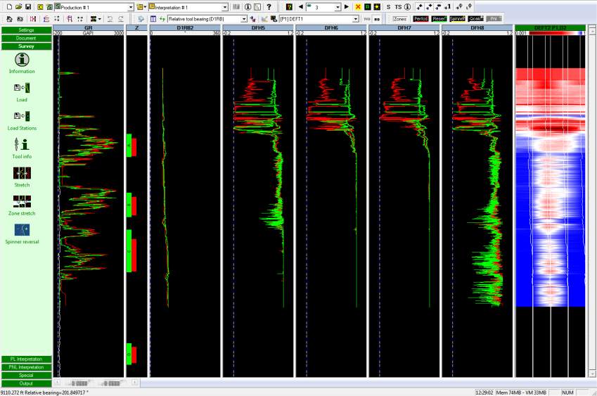Toggle the Perfos display button
This screenshot has width=597, height=396.
(x=421, y=19)
